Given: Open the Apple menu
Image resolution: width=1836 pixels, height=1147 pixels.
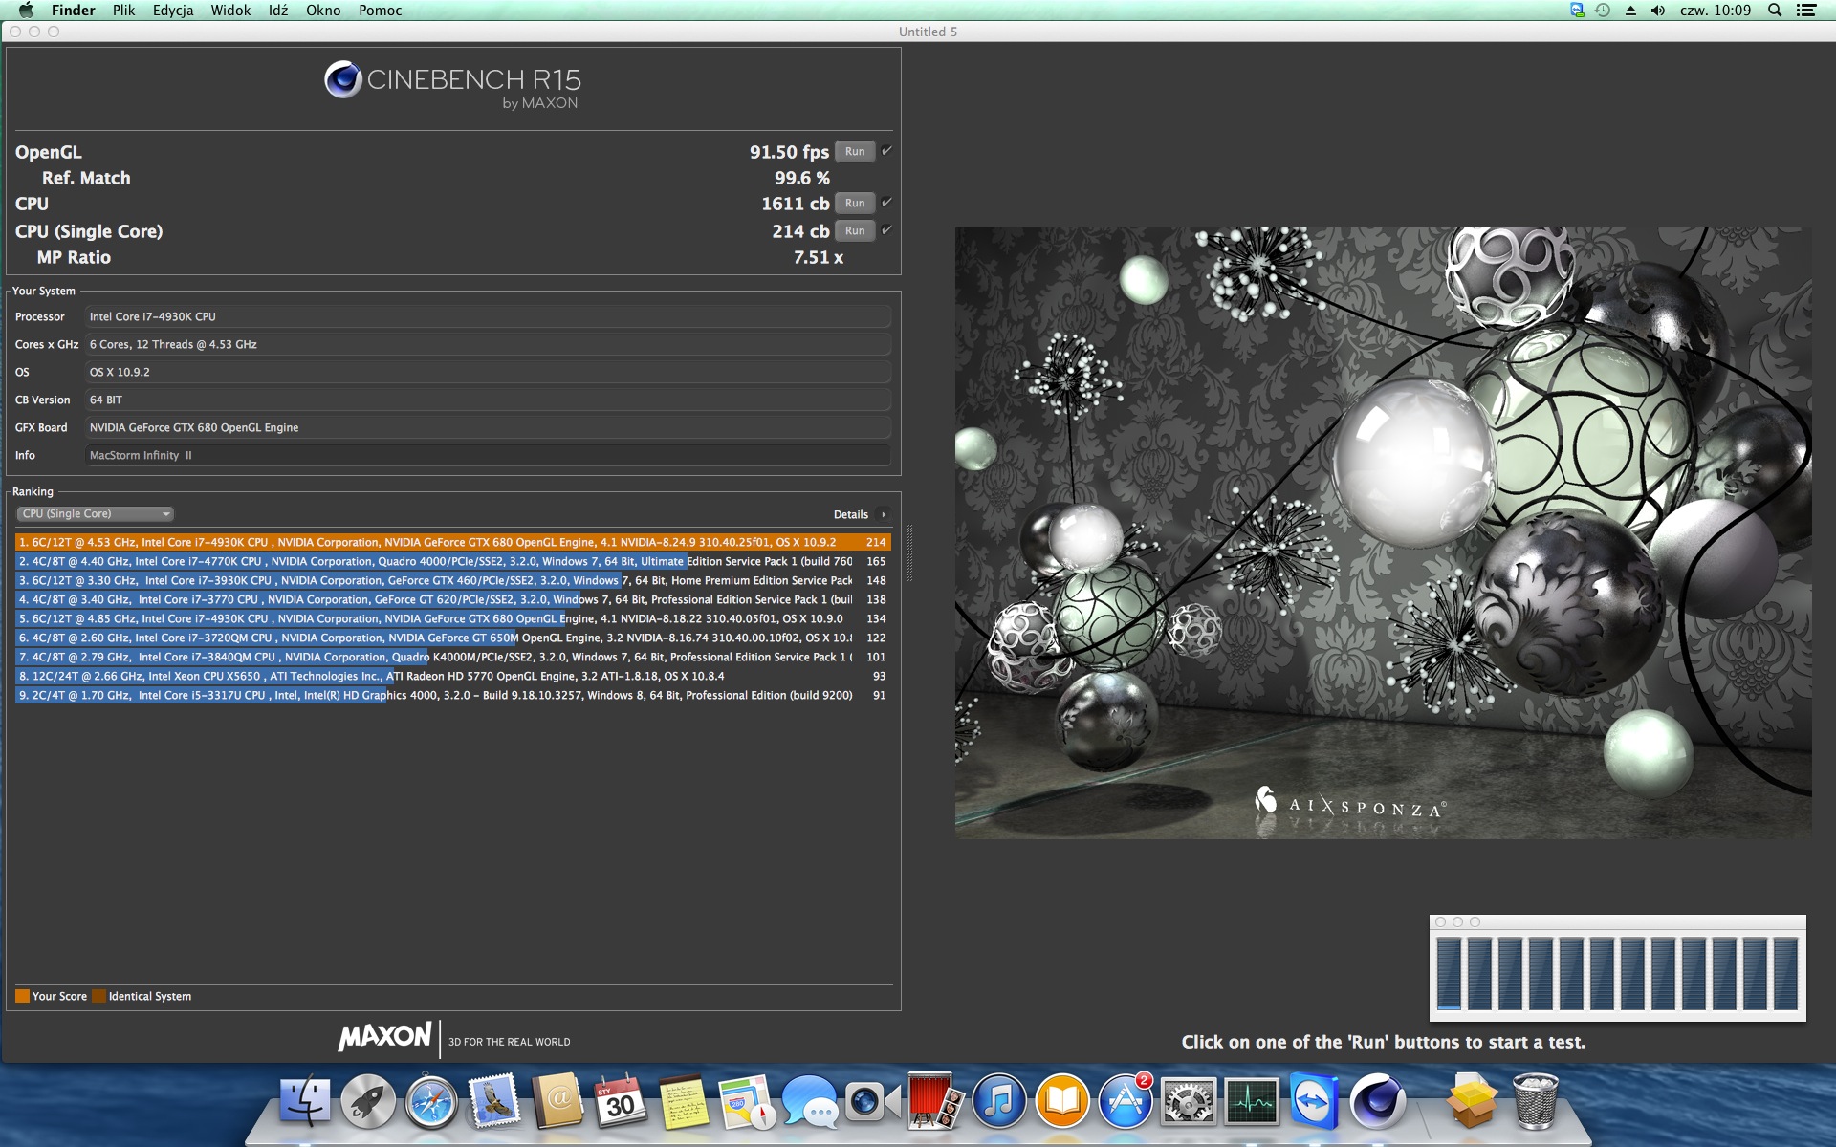Looking at the screenshot, I should click(26, 11).
